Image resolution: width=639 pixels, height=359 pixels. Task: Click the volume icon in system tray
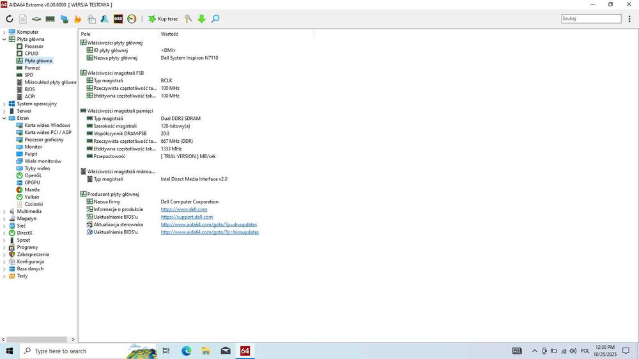pos(573,351)
